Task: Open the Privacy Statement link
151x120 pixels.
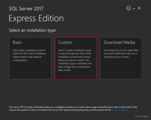Action: 120,110
